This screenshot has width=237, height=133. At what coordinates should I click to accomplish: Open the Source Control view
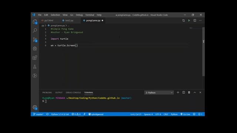[35, 40]
